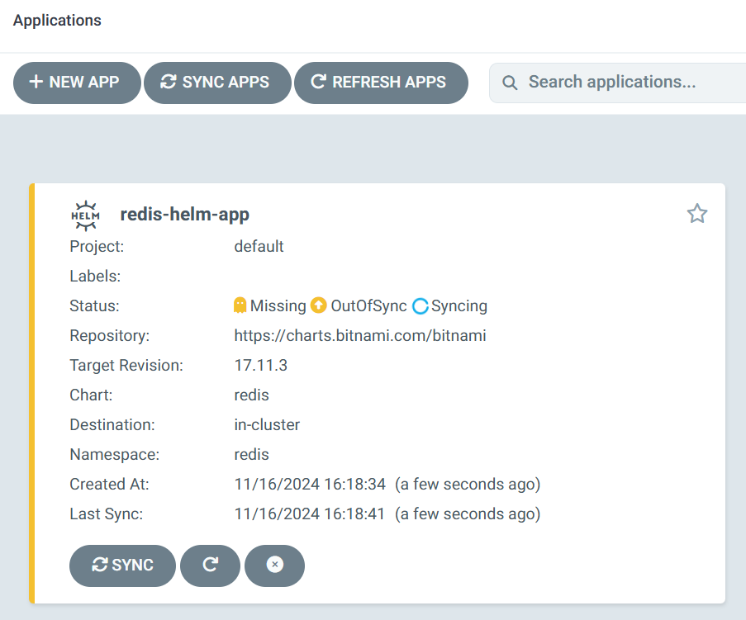Click the SYNC button on redis-helm-app
Viewport: 746px width, 620px height.
[x=122, y=566]
